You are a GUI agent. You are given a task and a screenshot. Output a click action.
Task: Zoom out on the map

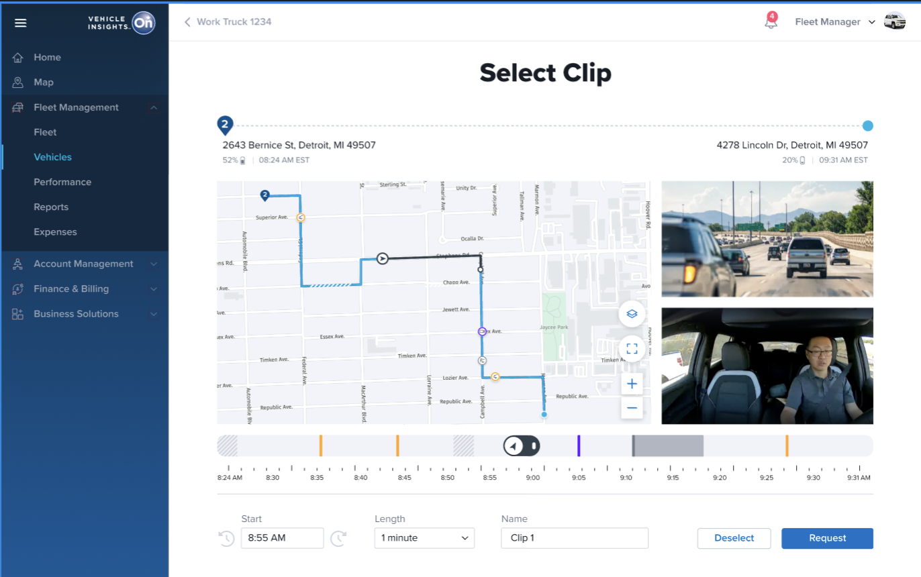pos(632,407)
